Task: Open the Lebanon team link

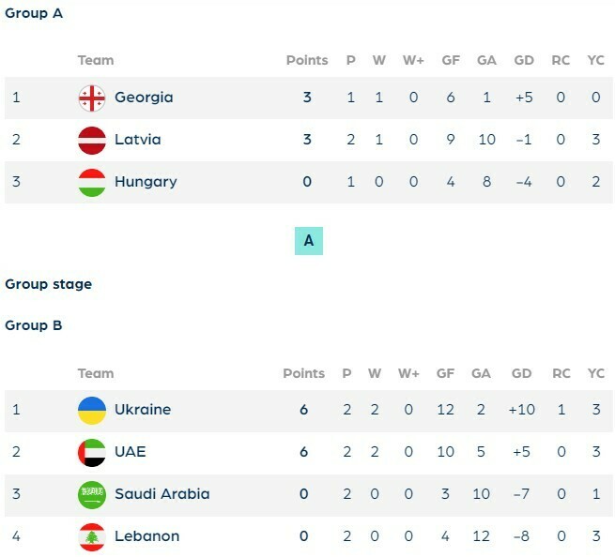Action: click(x=146, y=536)
